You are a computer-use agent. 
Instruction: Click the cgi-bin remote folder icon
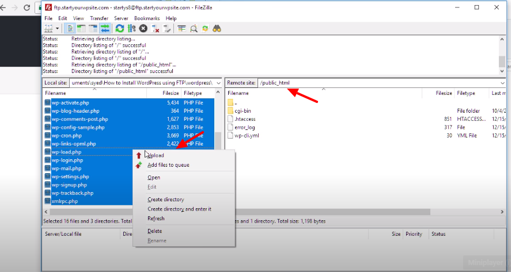coord(230,111)
